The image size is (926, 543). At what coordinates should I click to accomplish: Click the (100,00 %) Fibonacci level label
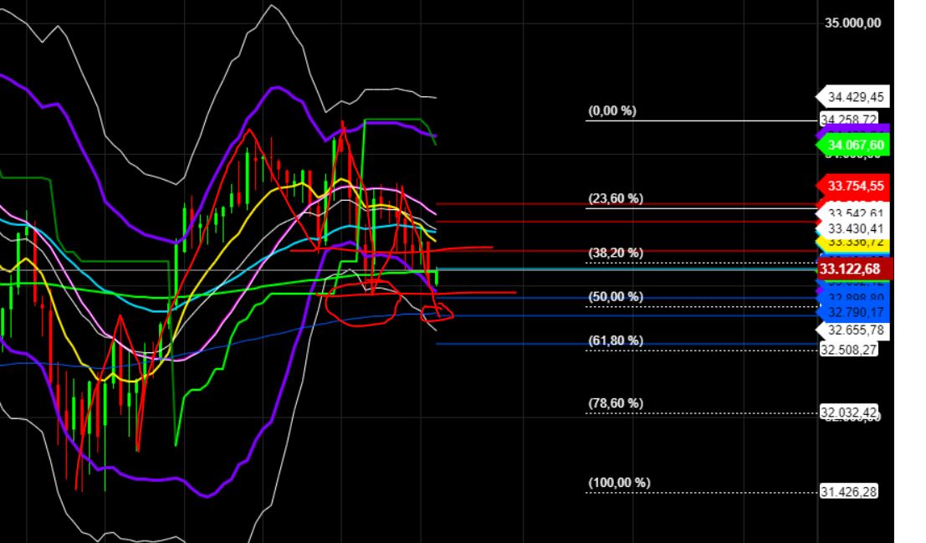tap(619, 481)
